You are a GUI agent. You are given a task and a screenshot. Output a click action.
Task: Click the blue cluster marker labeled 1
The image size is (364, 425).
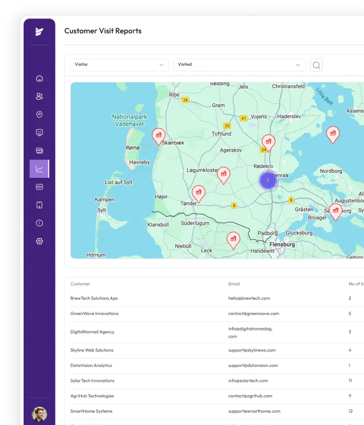click(x=267, y=180)
